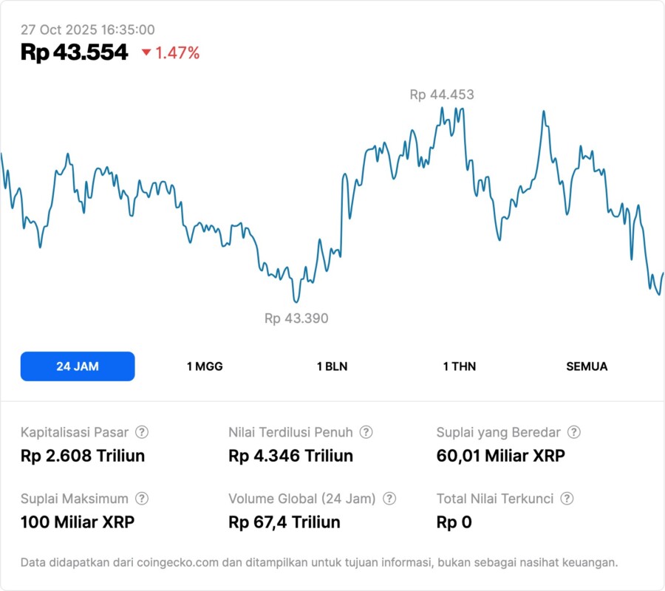Click the current price Rp 43.554
This screenshot has height=591, width=665.
click(x=74, y=52)
